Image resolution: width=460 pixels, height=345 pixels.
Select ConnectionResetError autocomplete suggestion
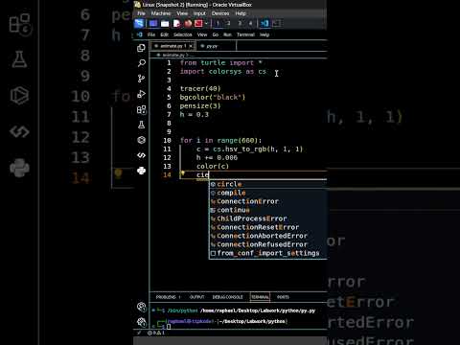tap(268, 227)
